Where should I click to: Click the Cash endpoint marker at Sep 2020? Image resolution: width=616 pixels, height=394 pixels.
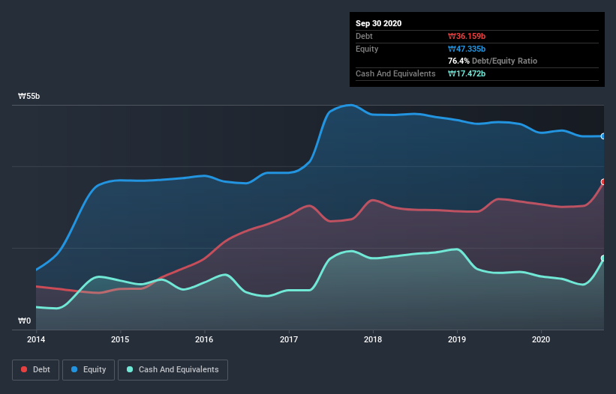coord(603,258)
